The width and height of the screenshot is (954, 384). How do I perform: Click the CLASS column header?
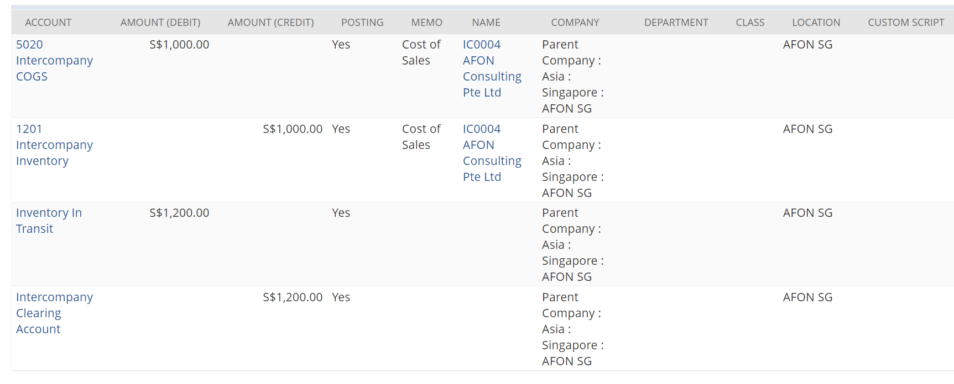point(750,23)
